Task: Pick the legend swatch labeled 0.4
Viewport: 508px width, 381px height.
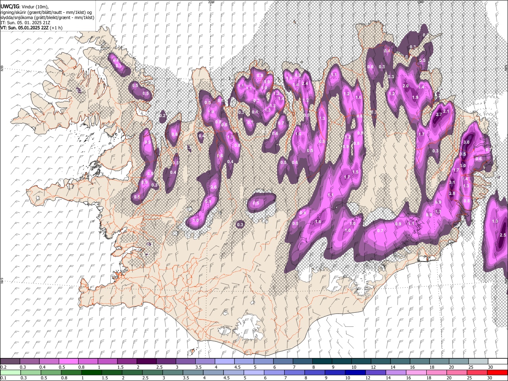Action: tap(49, 361)
